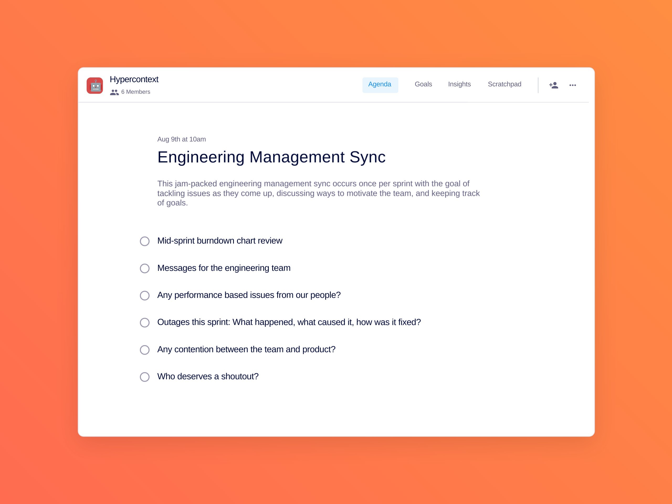Viewport: 672px width, 504px height.
Task: Check the performance based issues agenda item
Action: click(x=145, y=296)
